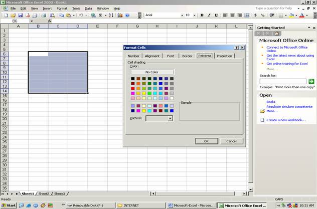Click the vertical scrollbar down arrow
This screenshot has width=317, height=209.
point(250,189)
